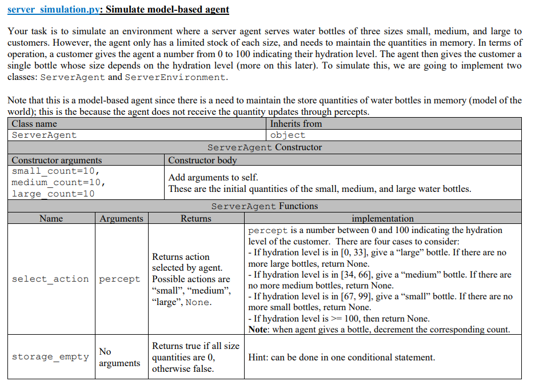Click the 'Returns' column header
Screen dimensions: 543x381
coord(195,218)
